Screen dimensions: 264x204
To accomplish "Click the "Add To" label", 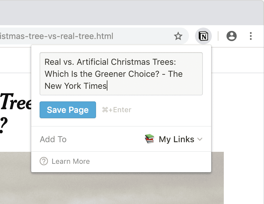I will [53, 139].
